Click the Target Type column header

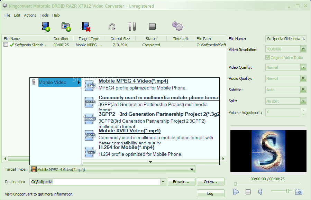point(89,39)
